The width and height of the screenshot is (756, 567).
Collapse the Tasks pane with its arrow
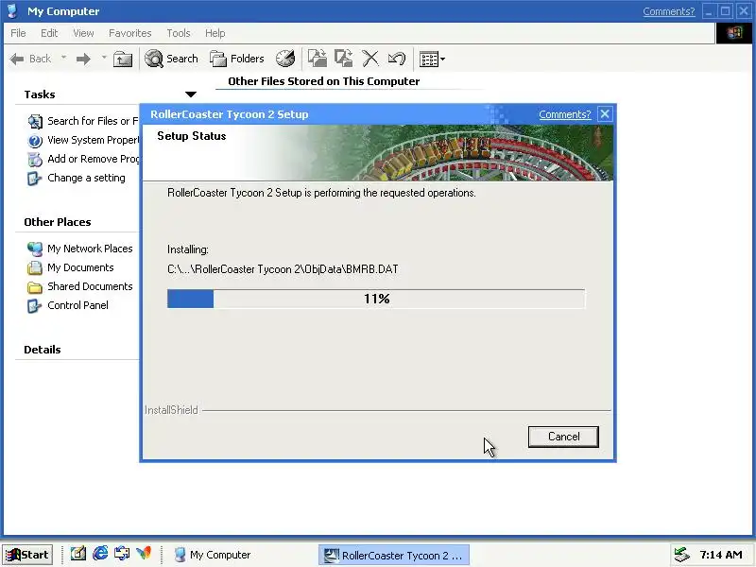(191, 94)
